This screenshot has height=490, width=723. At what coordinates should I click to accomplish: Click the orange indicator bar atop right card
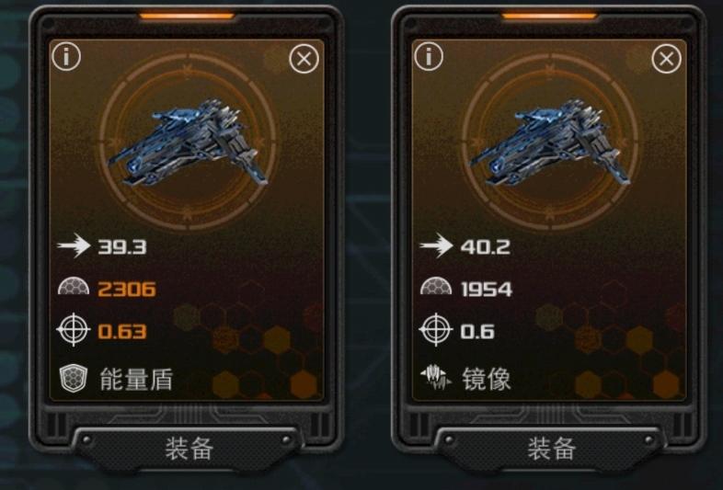(x=550, y=17)
